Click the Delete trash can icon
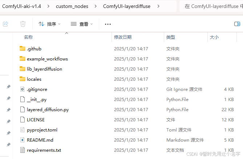The height and width of the screenshot is (159, 243). (23, 24)
